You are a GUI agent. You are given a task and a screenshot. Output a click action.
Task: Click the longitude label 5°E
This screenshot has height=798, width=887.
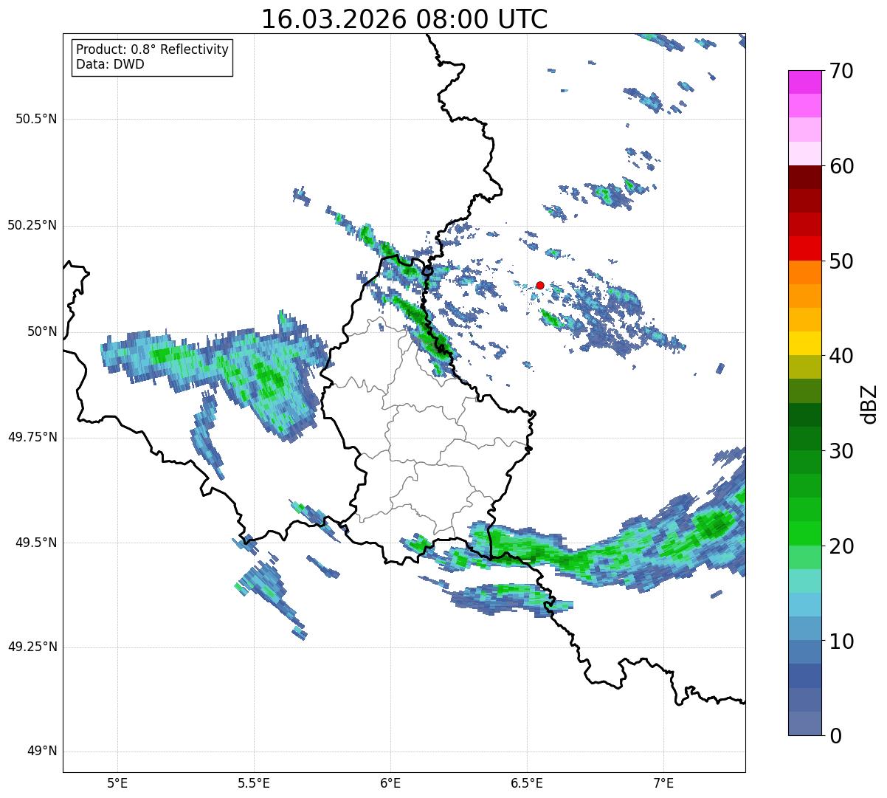click(117, 782)
